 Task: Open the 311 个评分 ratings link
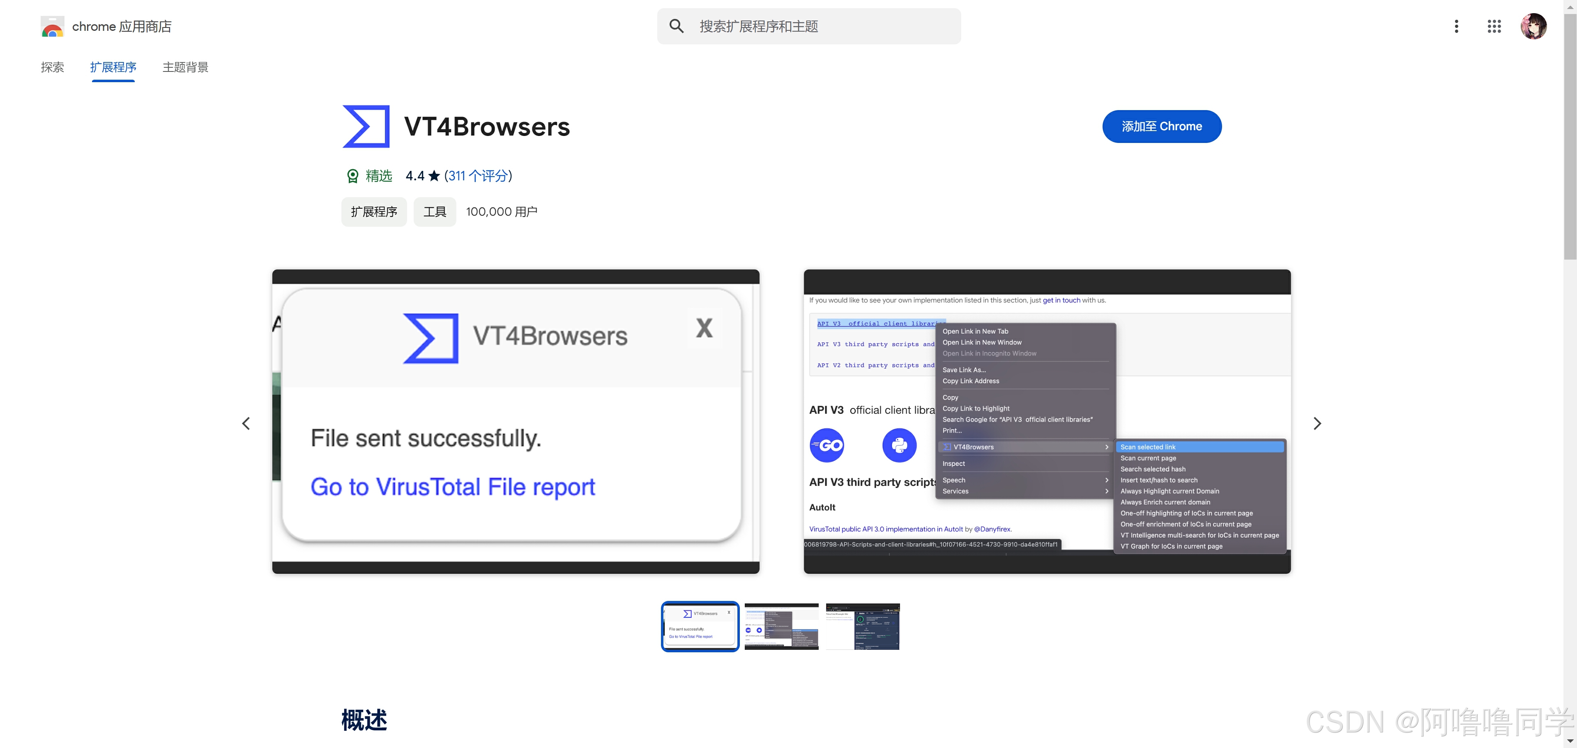point(478,176)
